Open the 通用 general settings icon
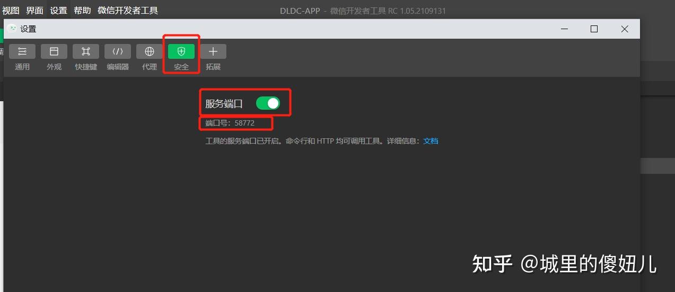 pos(22,51)
